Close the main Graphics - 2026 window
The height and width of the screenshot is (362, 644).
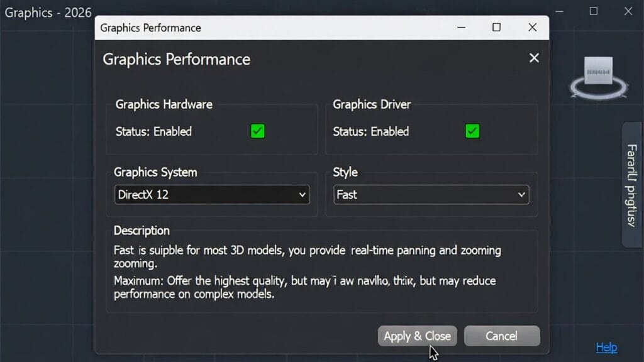point(627,11)
